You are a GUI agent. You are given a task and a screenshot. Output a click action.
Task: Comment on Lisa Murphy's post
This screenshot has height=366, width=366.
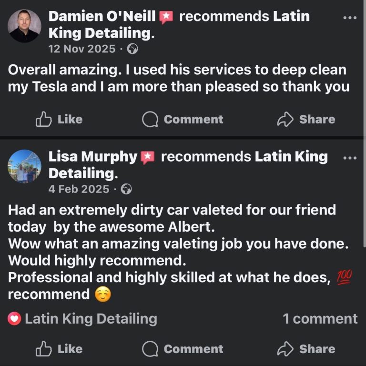(x=183, y=349)
